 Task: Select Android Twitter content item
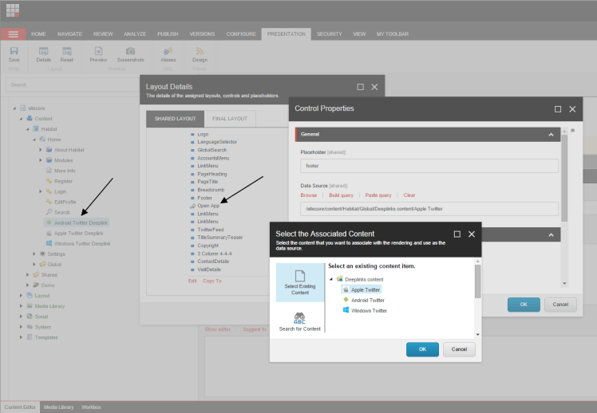pos(364,300)
